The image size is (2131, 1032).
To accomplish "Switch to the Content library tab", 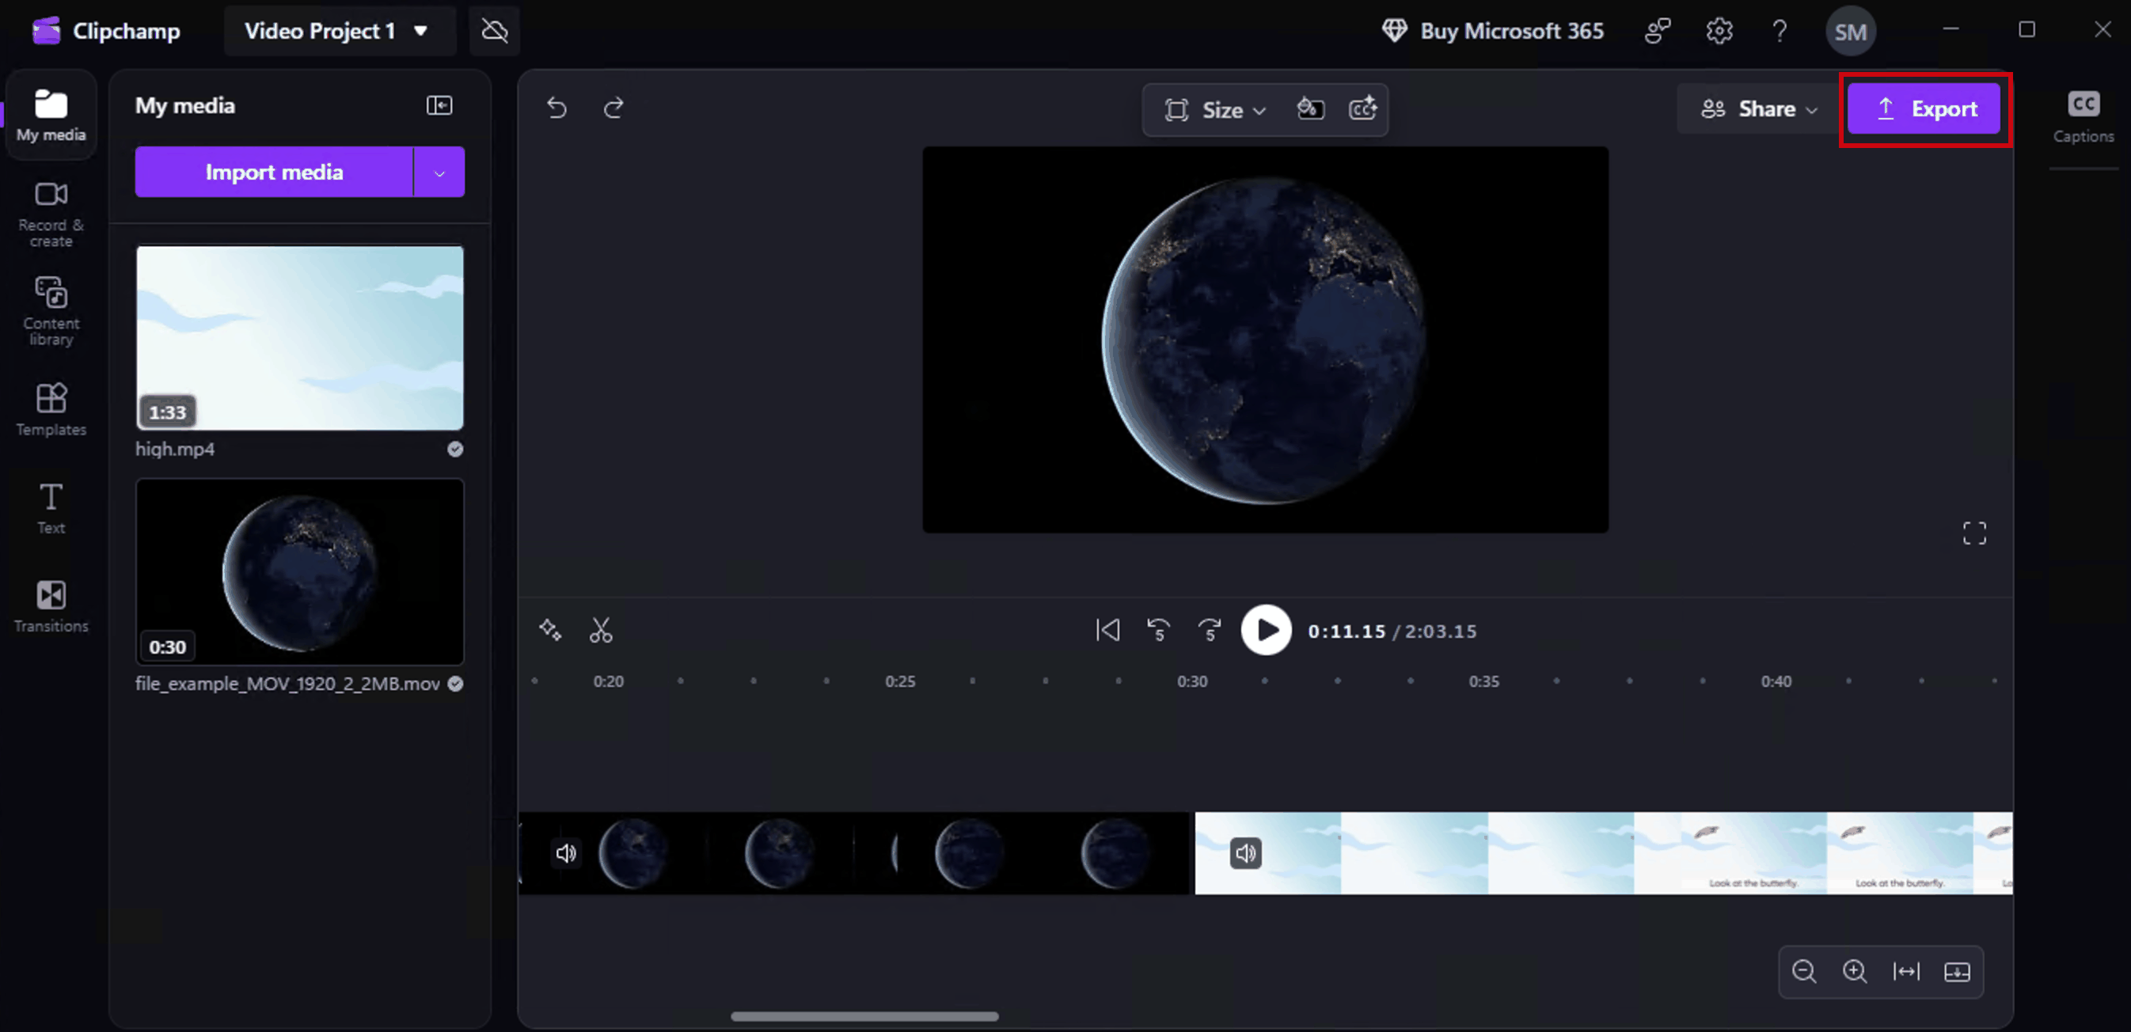I will click(x=51, y=311).
